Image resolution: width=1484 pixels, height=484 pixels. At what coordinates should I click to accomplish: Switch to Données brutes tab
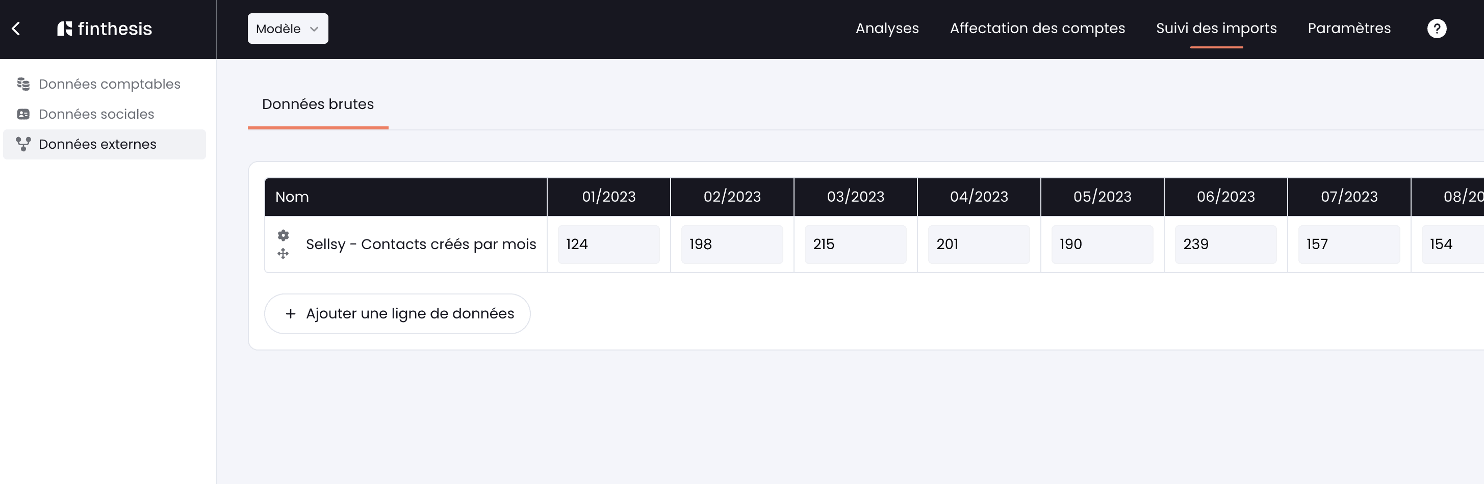tap(318, 104)
